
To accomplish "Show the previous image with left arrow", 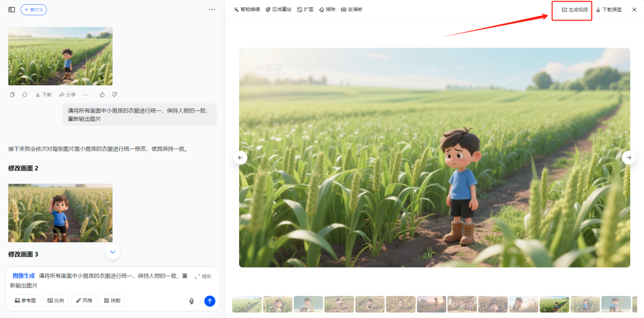I will point(241,158).
